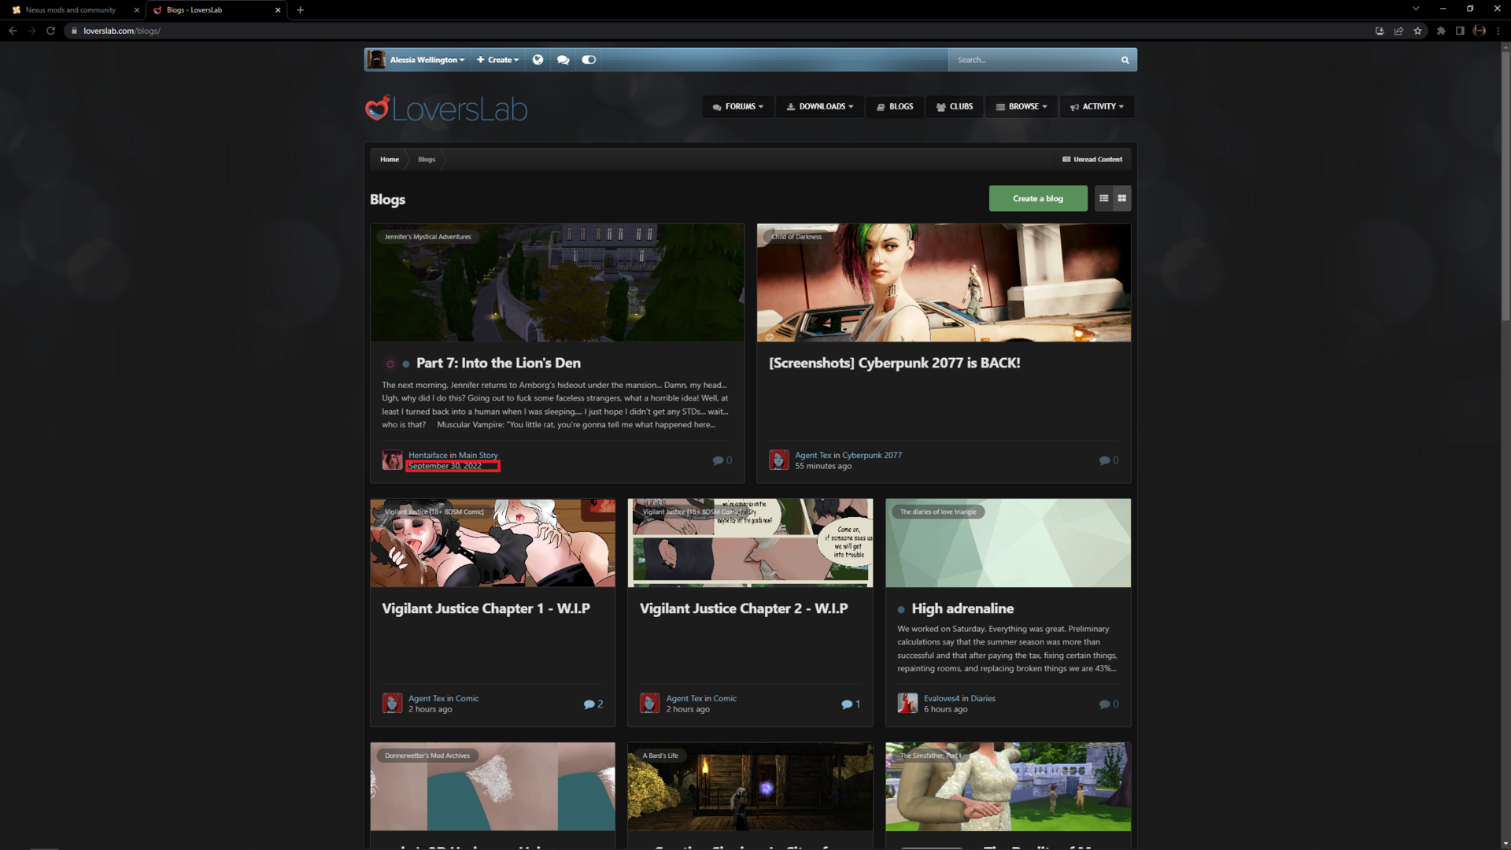Viewport: 1511px width, 850px height.
Task: Open the Activity dropdown menu
Action: 1097,106
